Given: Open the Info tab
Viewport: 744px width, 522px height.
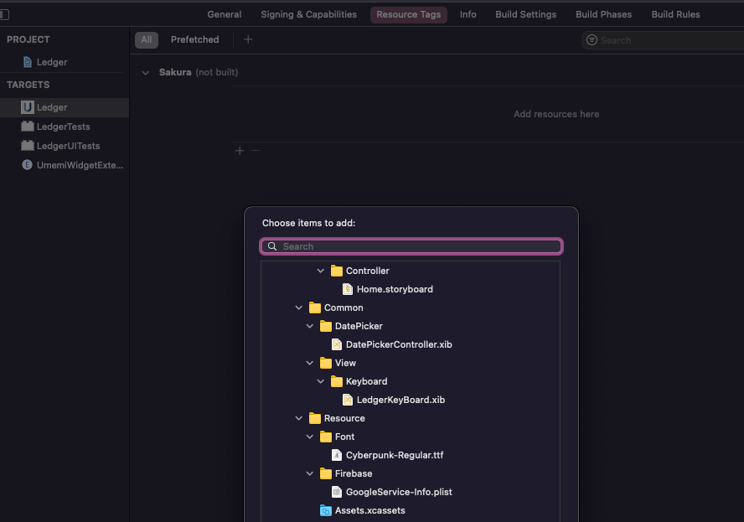Looking at the screenshot, I should tap(468, 14).
